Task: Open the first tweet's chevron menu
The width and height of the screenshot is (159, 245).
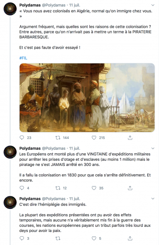Action: [153, 5]
